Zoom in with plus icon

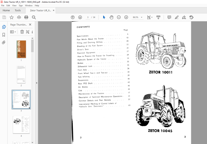pos(126,17)
